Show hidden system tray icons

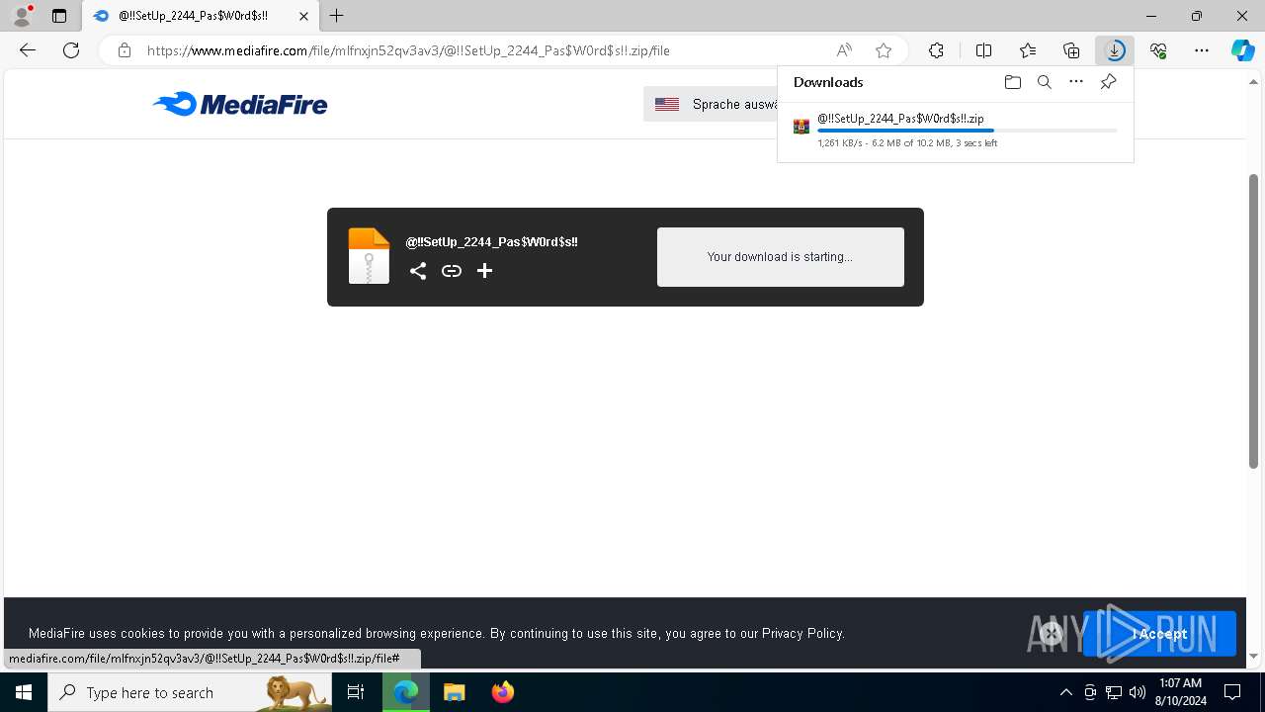1065,692
